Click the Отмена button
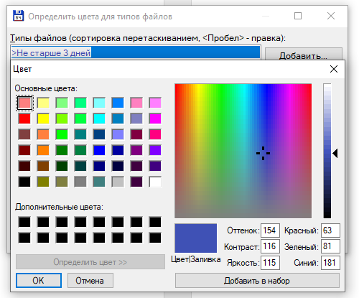Screen dimensions: 359x298 coord(90,281)
